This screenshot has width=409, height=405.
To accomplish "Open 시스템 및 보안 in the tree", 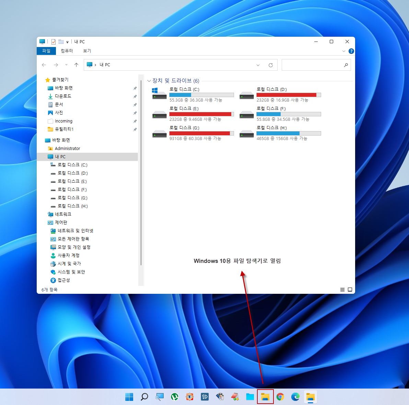I will tap(71, 272).
